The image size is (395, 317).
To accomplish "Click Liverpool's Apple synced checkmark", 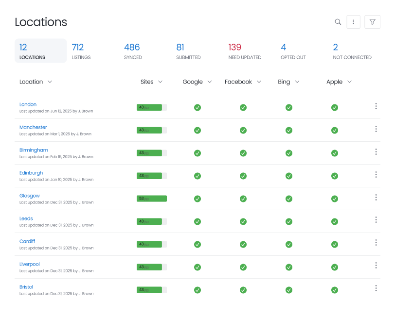I will coord(335,267).
